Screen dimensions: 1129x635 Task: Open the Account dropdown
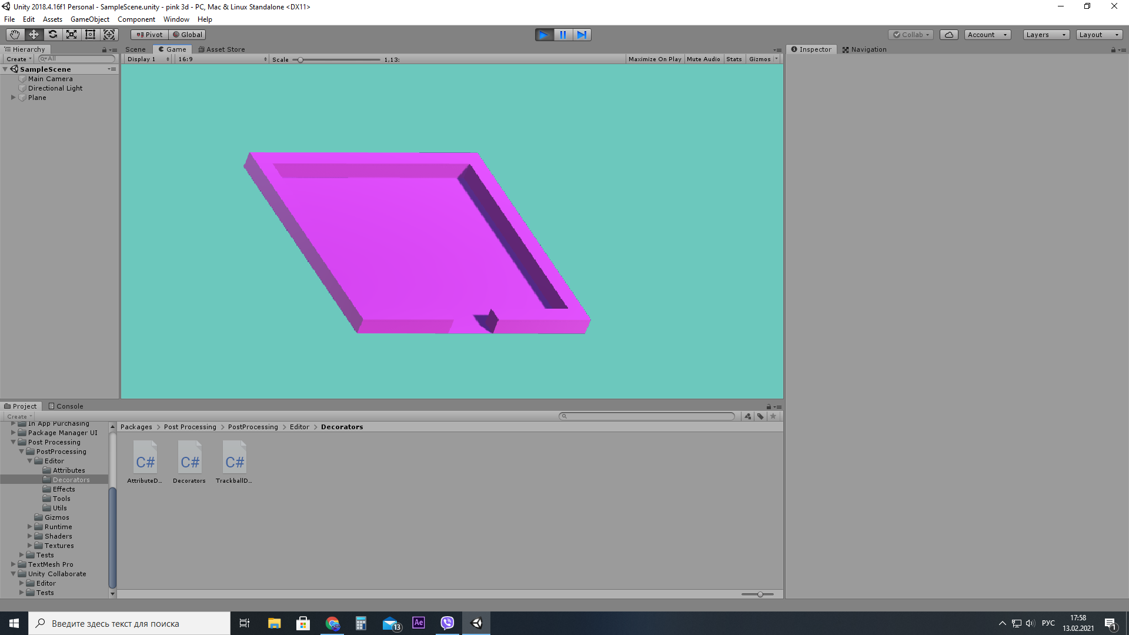[x=987, y=35]
